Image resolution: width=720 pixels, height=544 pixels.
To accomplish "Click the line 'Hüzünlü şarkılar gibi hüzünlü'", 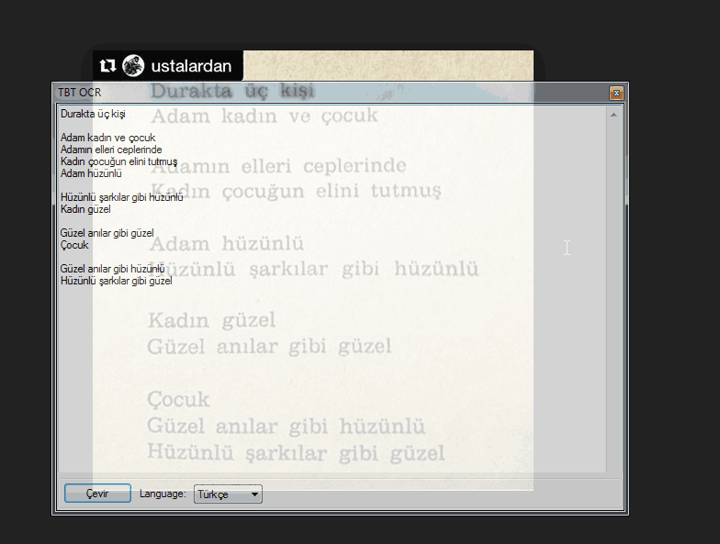I will pos(121,197).
